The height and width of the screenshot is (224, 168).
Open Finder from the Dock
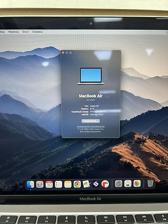pyautogui.click(x=30, y=184)
